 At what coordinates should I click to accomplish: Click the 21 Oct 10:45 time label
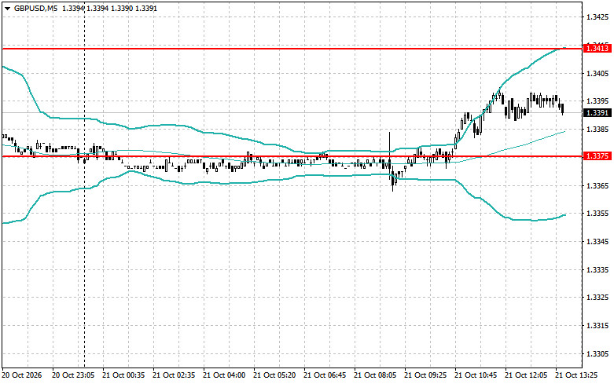[476, 375]
